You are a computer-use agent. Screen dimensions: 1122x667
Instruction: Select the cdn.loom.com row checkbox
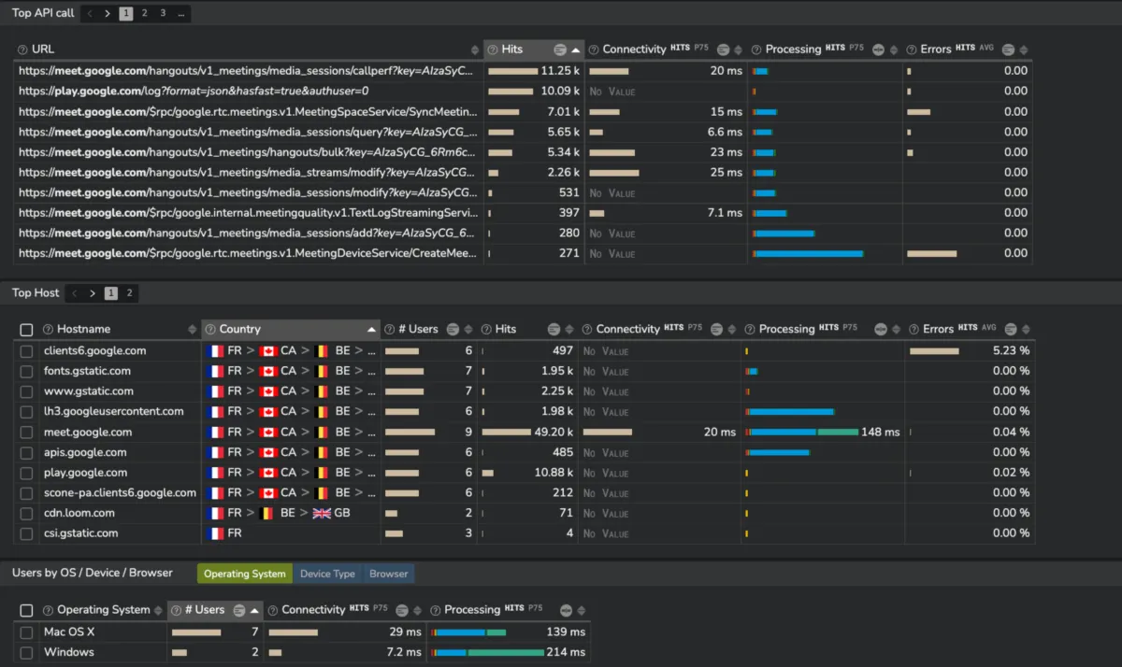pyautogui.click(x=26, y=513)
